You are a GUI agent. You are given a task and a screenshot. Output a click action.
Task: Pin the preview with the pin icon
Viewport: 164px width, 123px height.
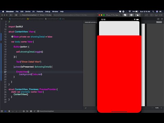[86, 108]
